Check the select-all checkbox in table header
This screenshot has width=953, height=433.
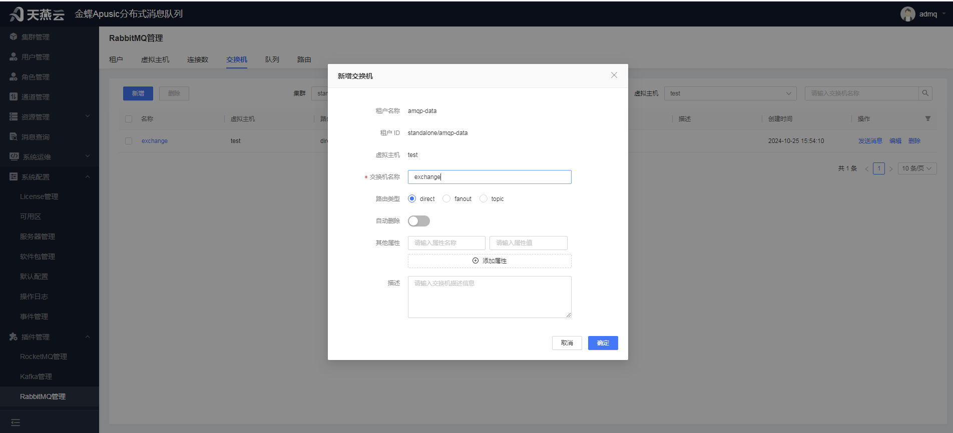click(129, 119)
